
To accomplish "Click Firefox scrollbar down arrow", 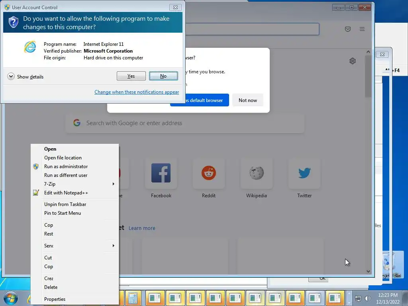I will pyautogui.click(x=368, y=271).
